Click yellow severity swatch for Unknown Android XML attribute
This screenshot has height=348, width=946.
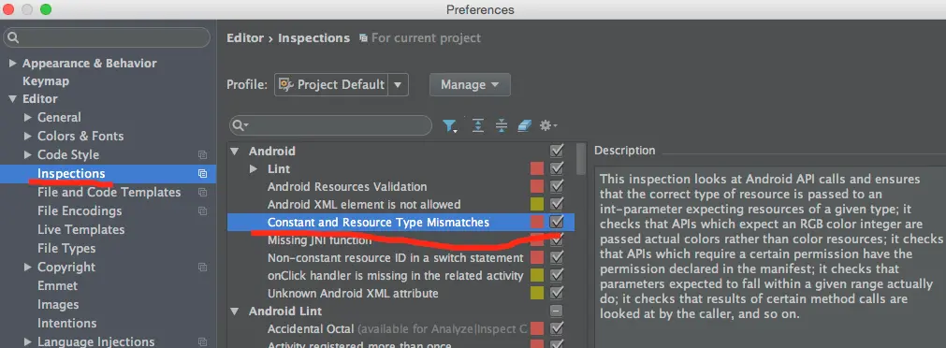(x=537, y=293)
